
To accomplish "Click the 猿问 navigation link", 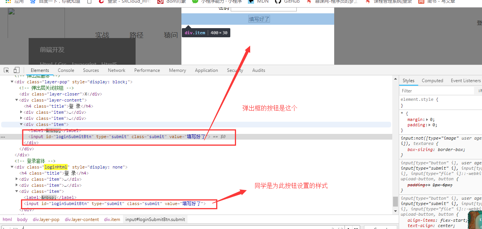I will point(171,35).
